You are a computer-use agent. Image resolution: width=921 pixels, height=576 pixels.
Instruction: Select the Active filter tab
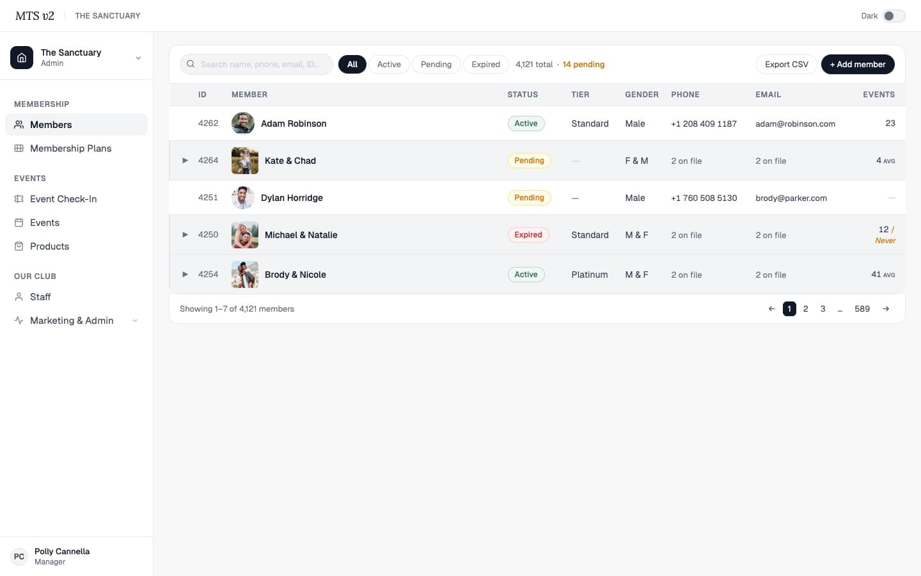pyautogui.click(x=389, y=64)
